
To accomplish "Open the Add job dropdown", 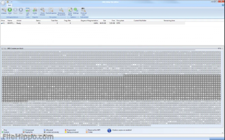I will pos(28,12).
